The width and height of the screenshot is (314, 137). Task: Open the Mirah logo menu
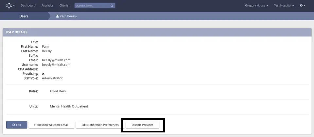point(10,6)
